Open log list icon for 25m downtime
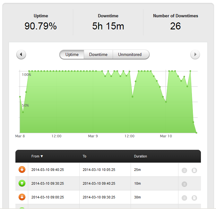Screen dimensions: 216x209 coord(184,170)
